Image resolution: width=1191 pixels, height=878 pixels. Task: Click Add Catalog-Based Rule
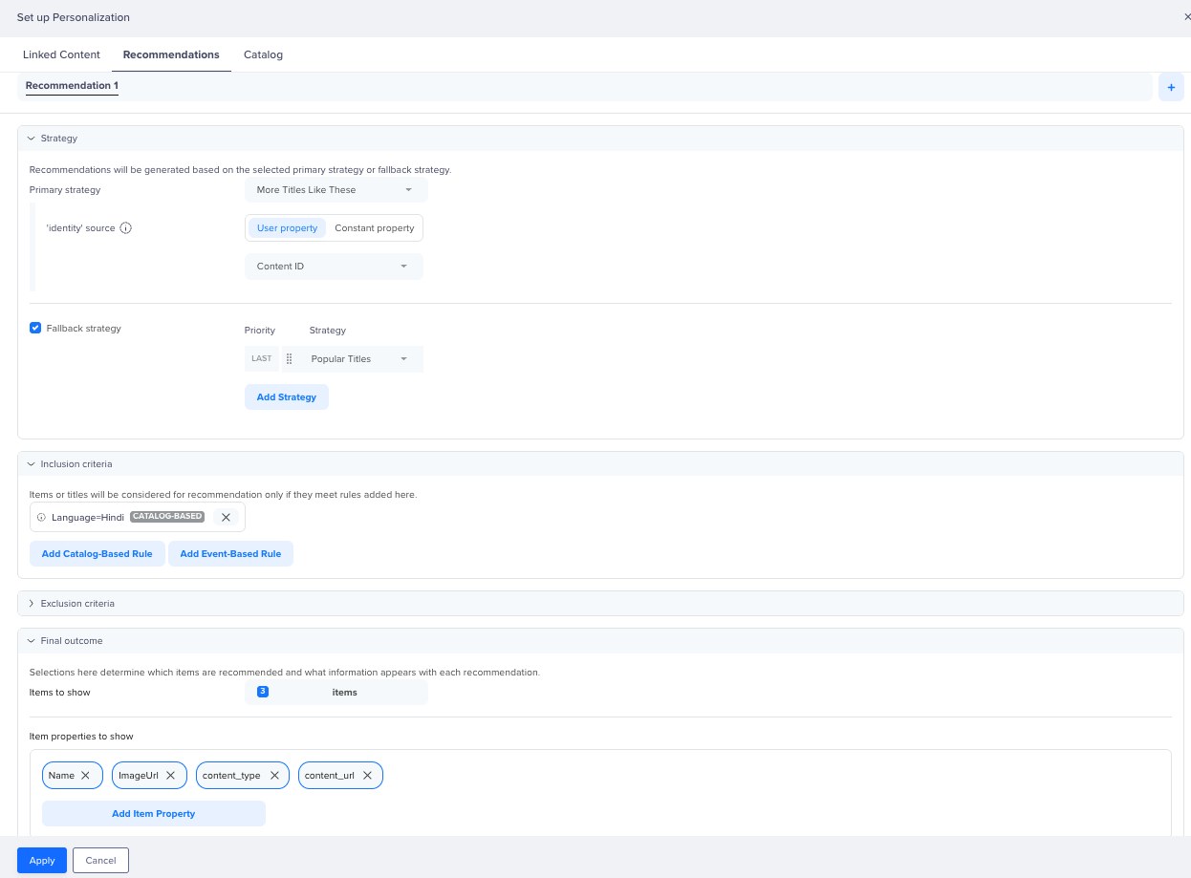[x=97, y=554]
